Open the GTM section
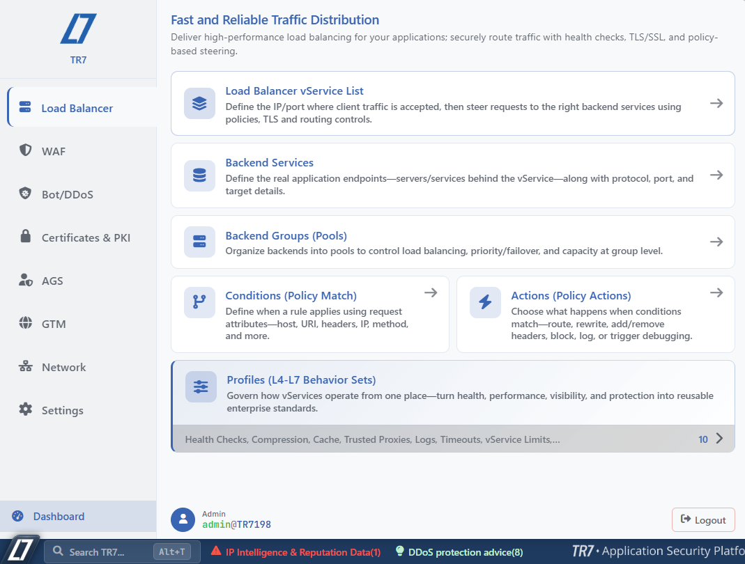 [53, 324]
